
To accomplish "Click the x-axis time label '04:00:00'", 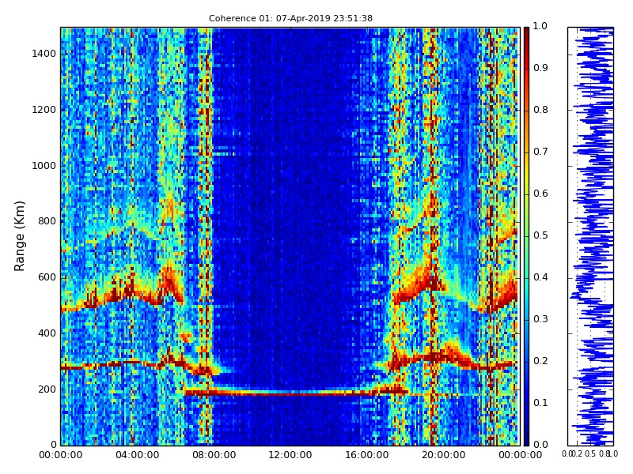I will coord(137,455).
